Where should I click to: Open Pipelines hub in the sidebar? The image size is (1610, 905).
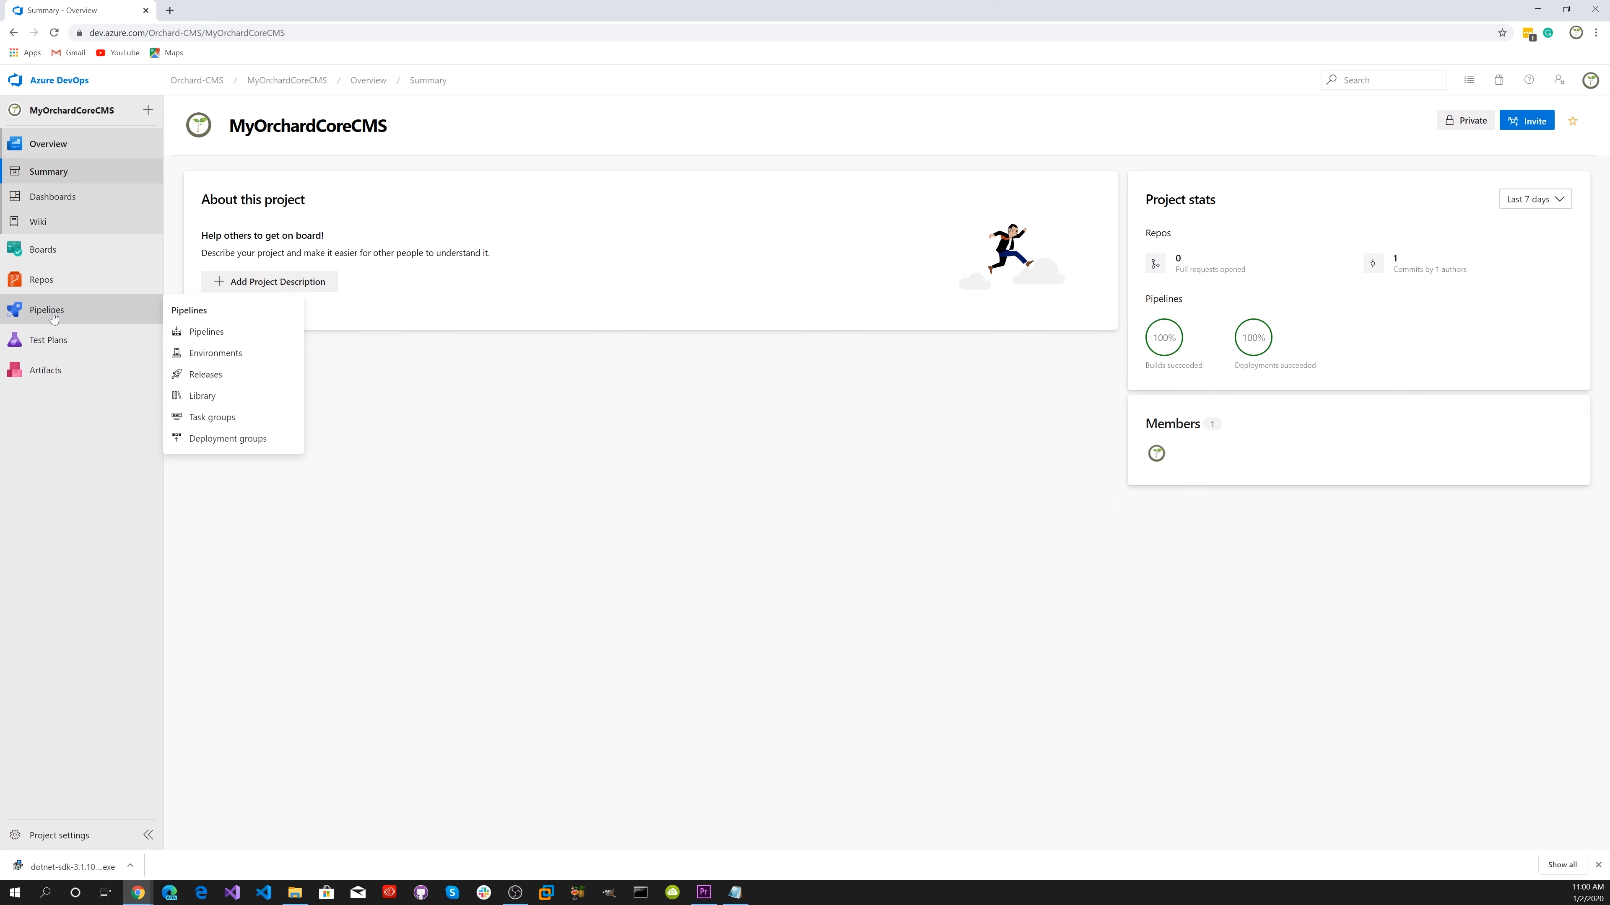coord(81,309)
